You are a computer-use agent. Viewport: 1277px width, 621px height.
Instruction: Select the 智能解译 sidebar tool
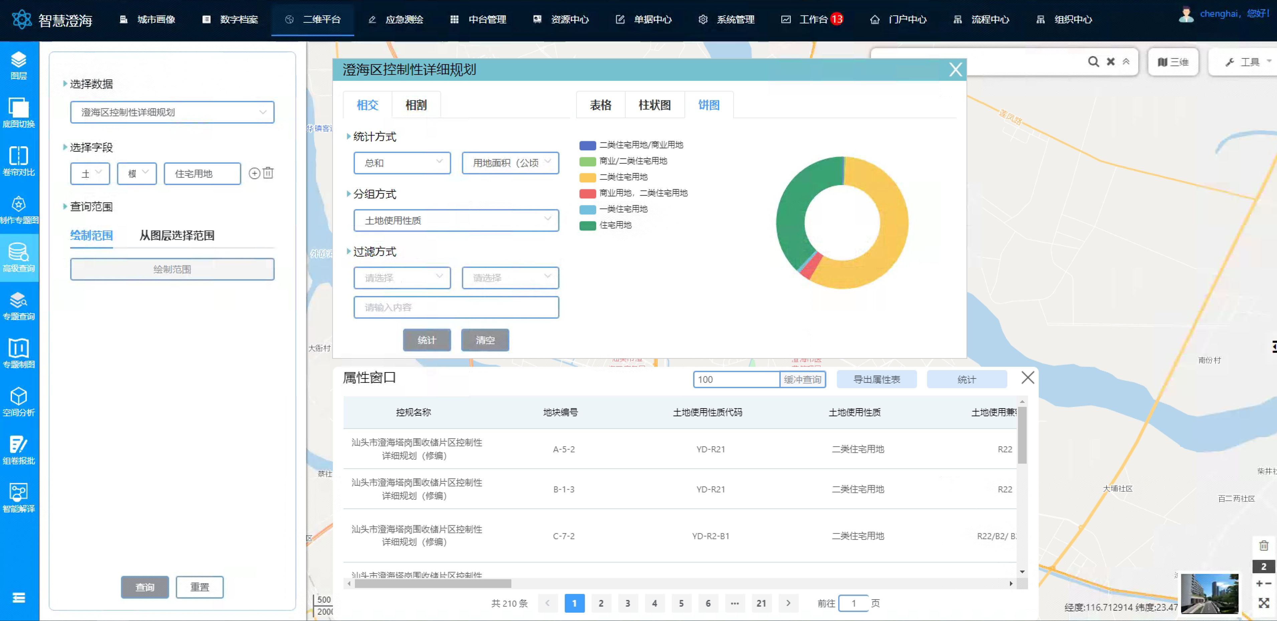(x=19, y=496)
